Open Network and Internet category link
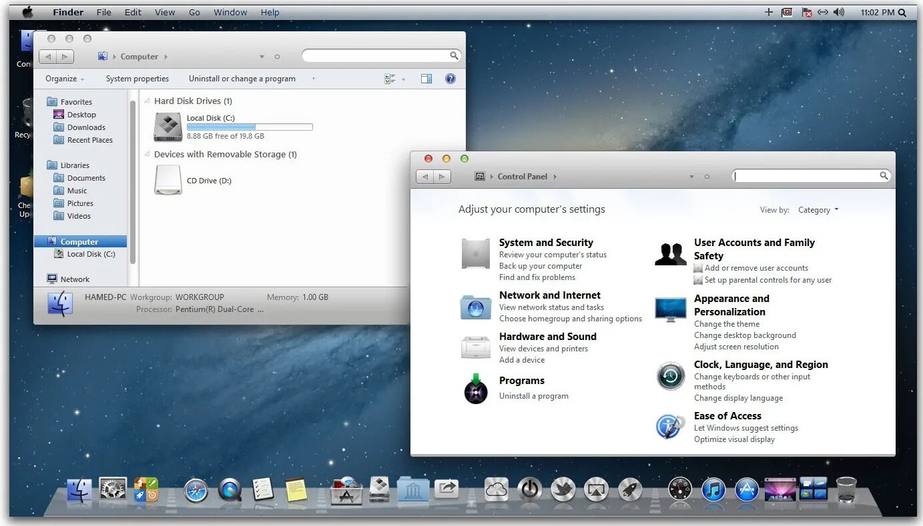This screenshot has height=526, width=923. [550, 295]
